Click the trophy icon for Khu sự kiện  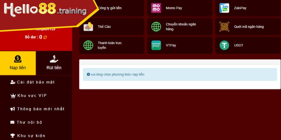[x=13, y=136]
